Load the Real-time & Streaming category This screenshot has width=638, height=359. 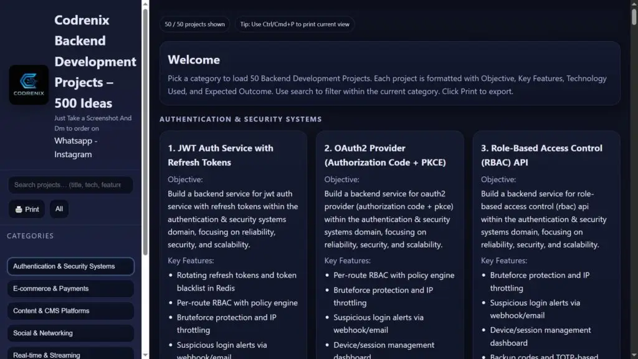pos(70,353)
